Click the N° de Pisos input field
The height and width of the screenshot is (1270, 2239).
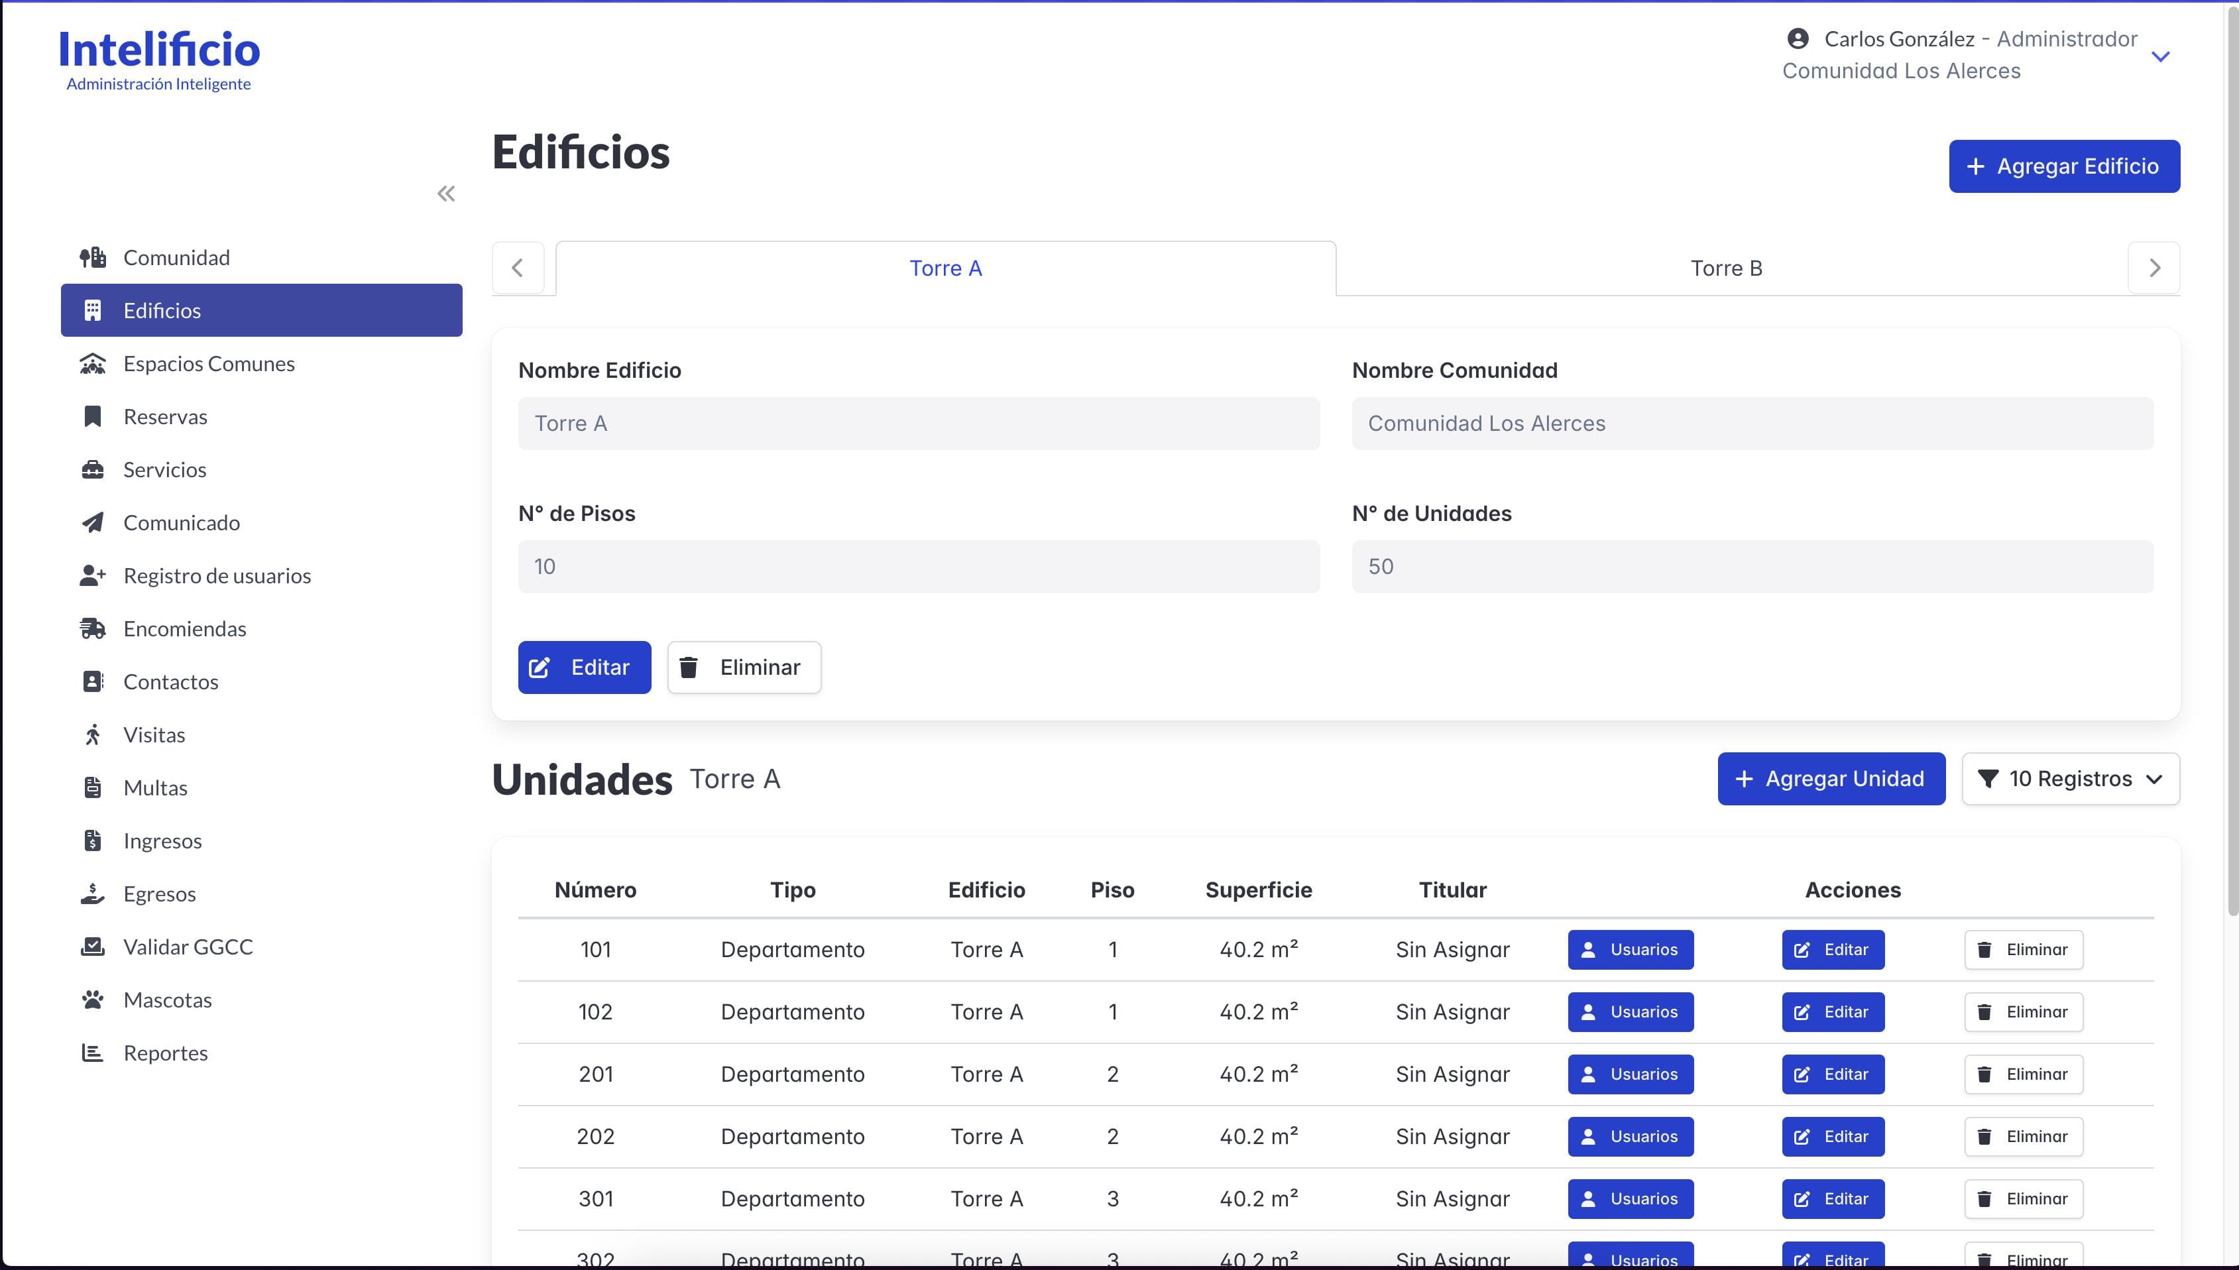(917, 565)
